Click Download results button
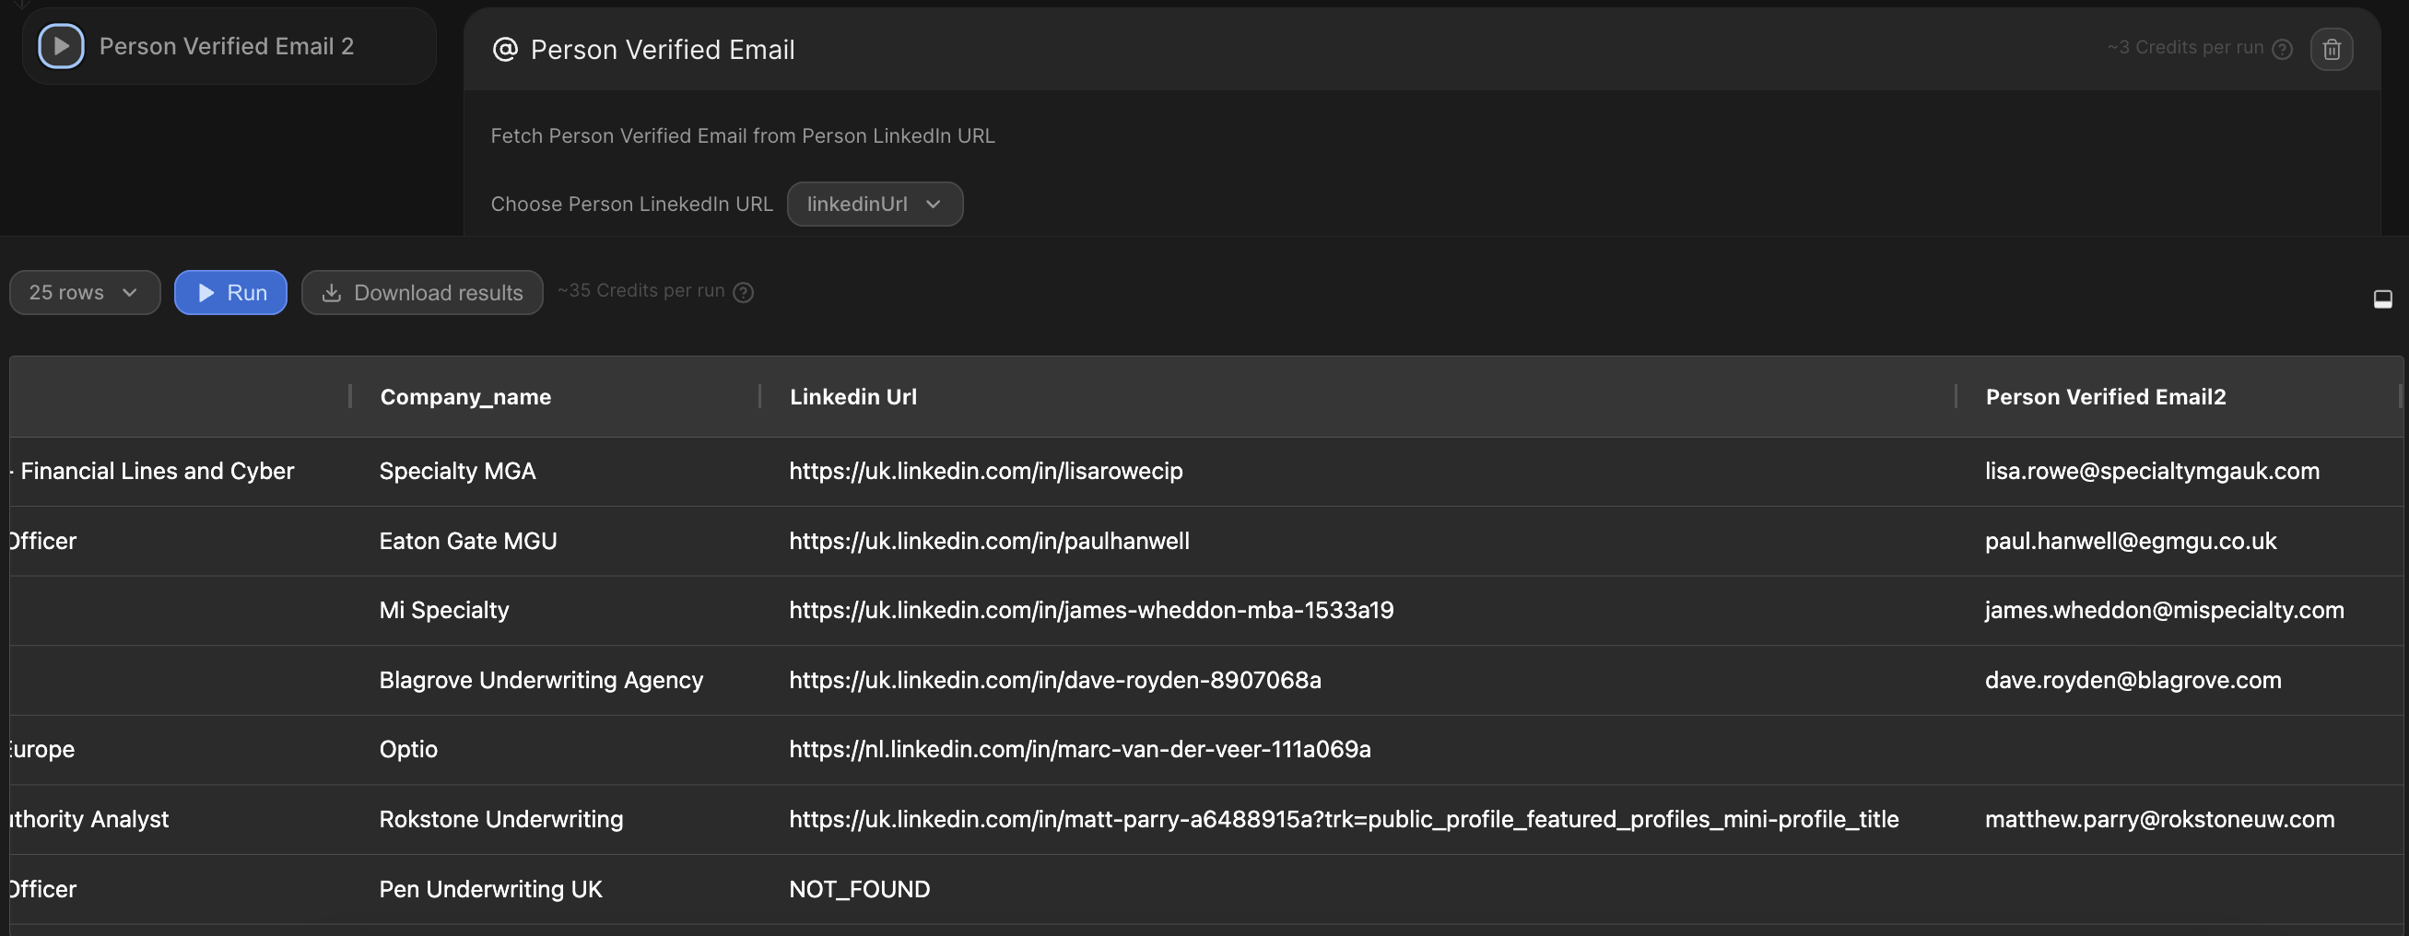This screenshot has height=936, width=2409. coord(422,293)
